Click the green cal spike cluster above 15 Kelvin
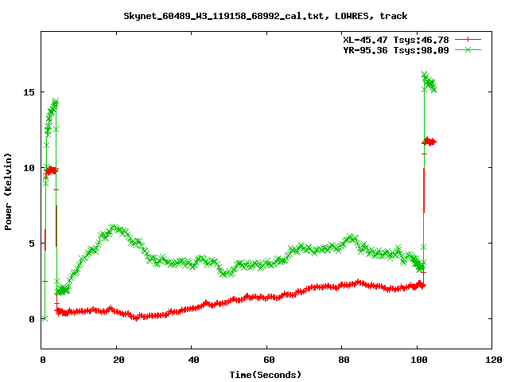The image size is (509, 382). 429,82
